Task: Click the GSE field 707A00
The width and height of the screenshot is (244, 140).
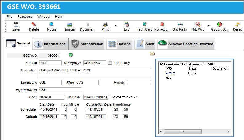Action: click(x=52, y=97)
